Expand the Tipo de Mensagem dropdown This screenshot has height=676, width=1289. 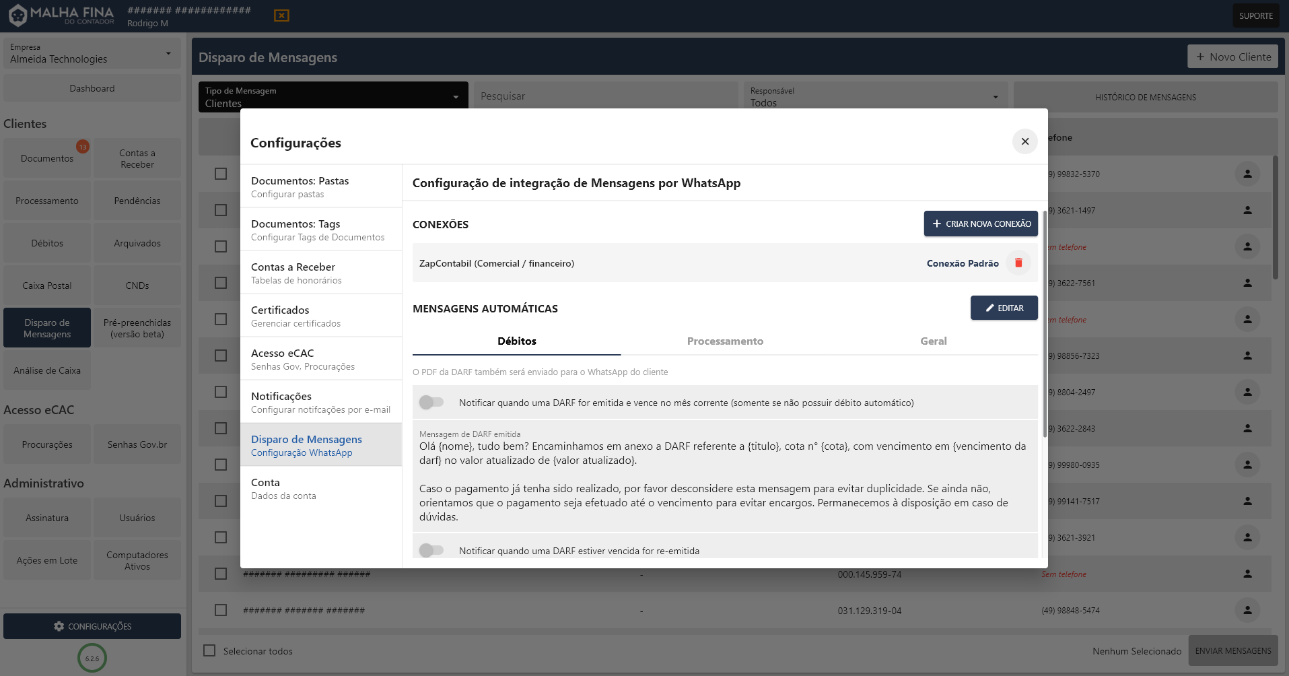pyautogui.click(x=333, y=97)
